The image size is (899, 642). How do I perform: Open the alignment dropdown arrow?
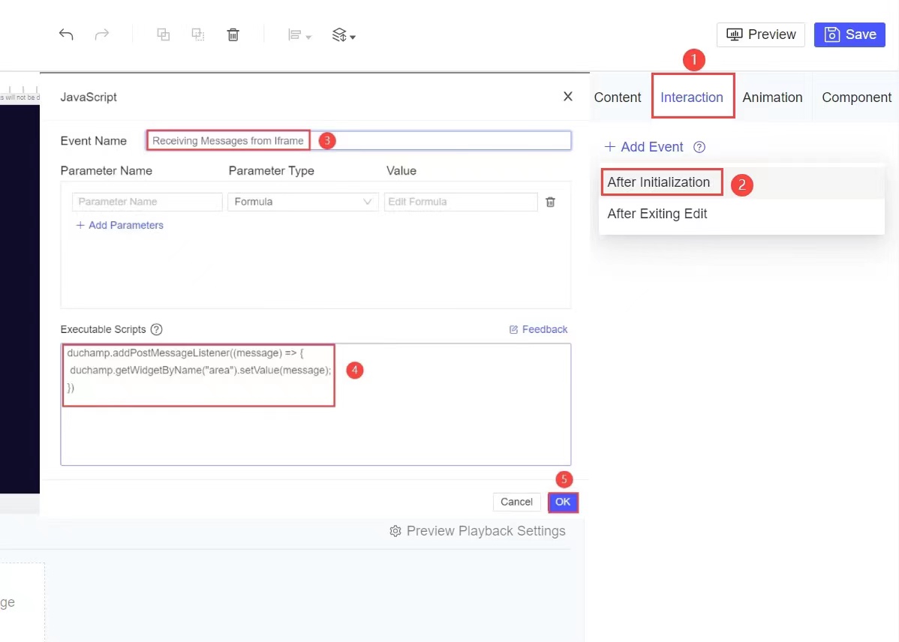tap(307, 34)
